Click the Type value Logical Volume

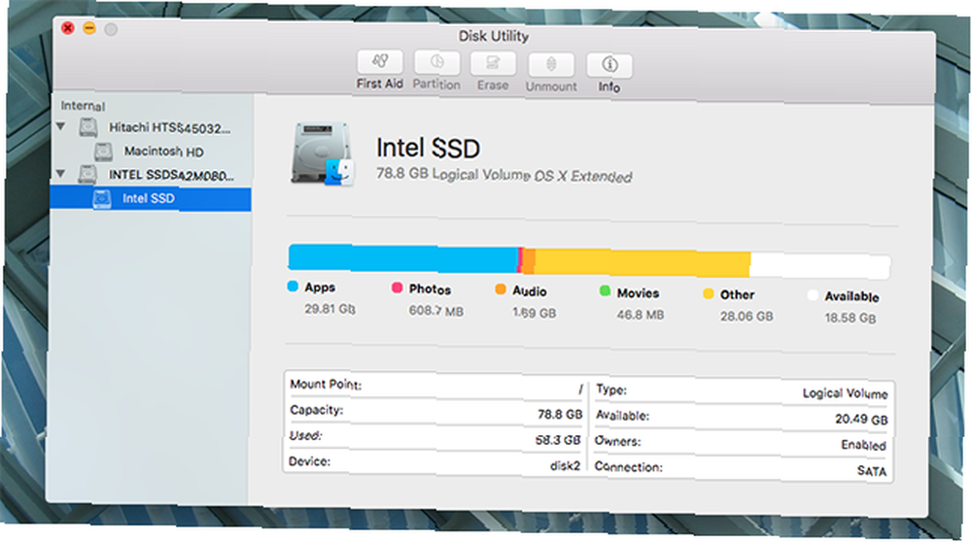coord(845,393)
